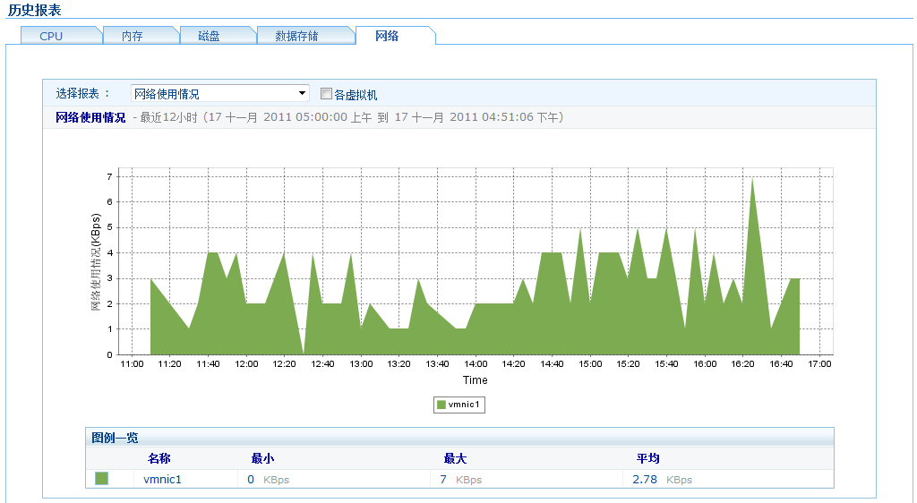Sort by the 最大 column header
The width and height of the screenshot is (917, 503).
point(455,458)
